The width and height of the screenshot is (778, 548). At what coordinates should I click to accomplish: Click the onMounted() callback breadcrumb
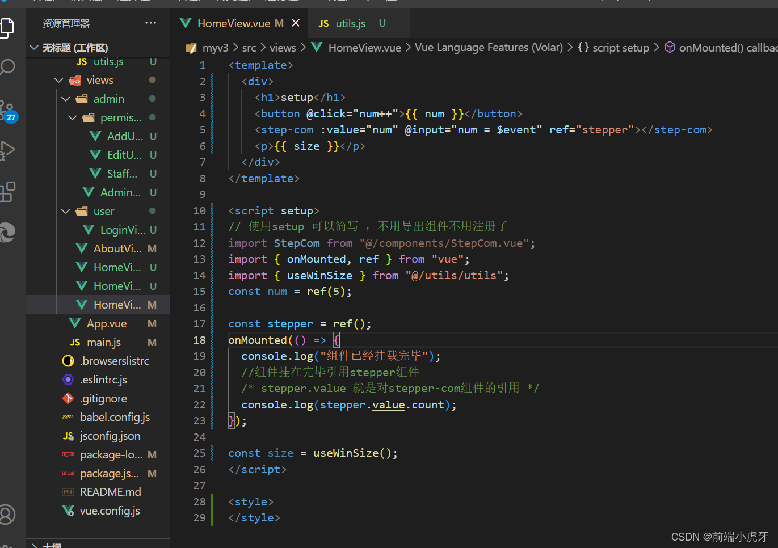[728, 48]
